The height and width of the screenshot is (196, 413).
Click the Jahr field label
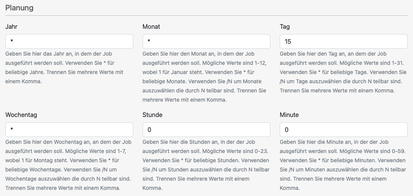point(12,27)
